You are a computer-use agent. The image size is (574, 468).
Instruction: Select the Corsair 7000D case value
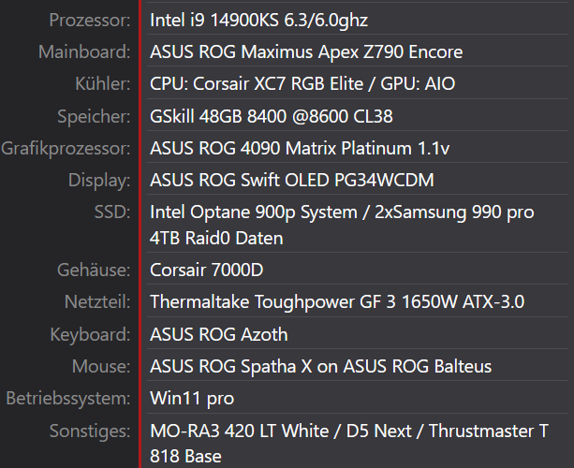tap(207, 271)
